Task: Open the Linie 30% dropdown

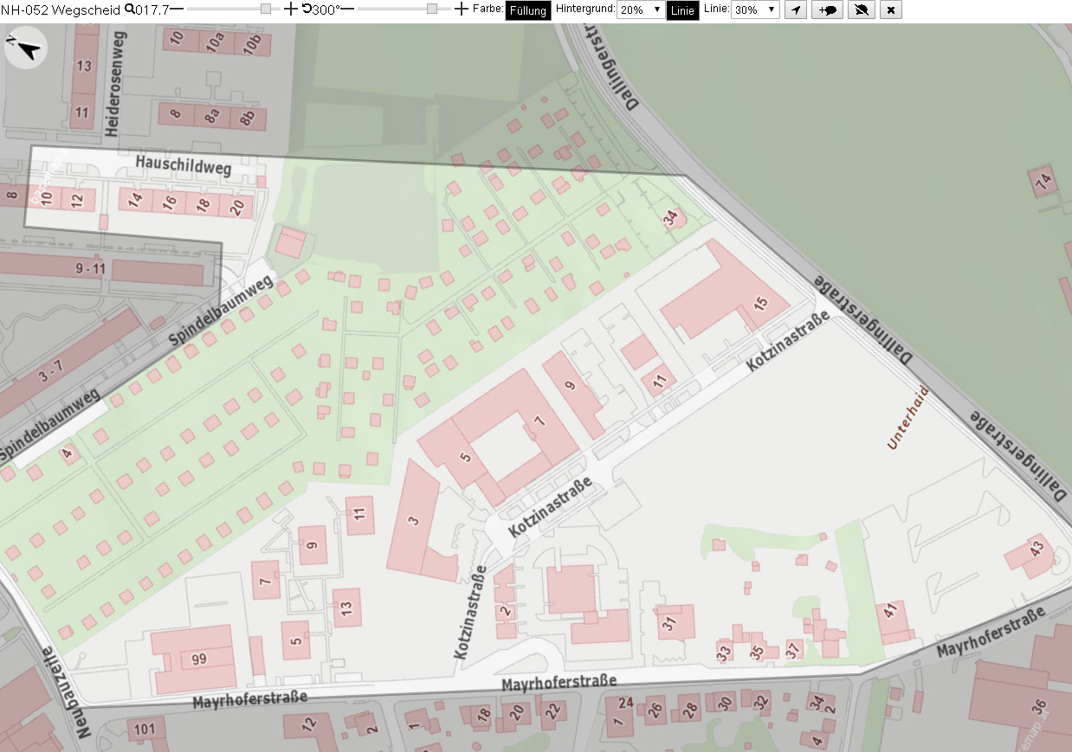Action: tap(755, 10)
